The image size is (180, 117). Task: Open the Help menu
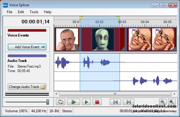[48, 12]
